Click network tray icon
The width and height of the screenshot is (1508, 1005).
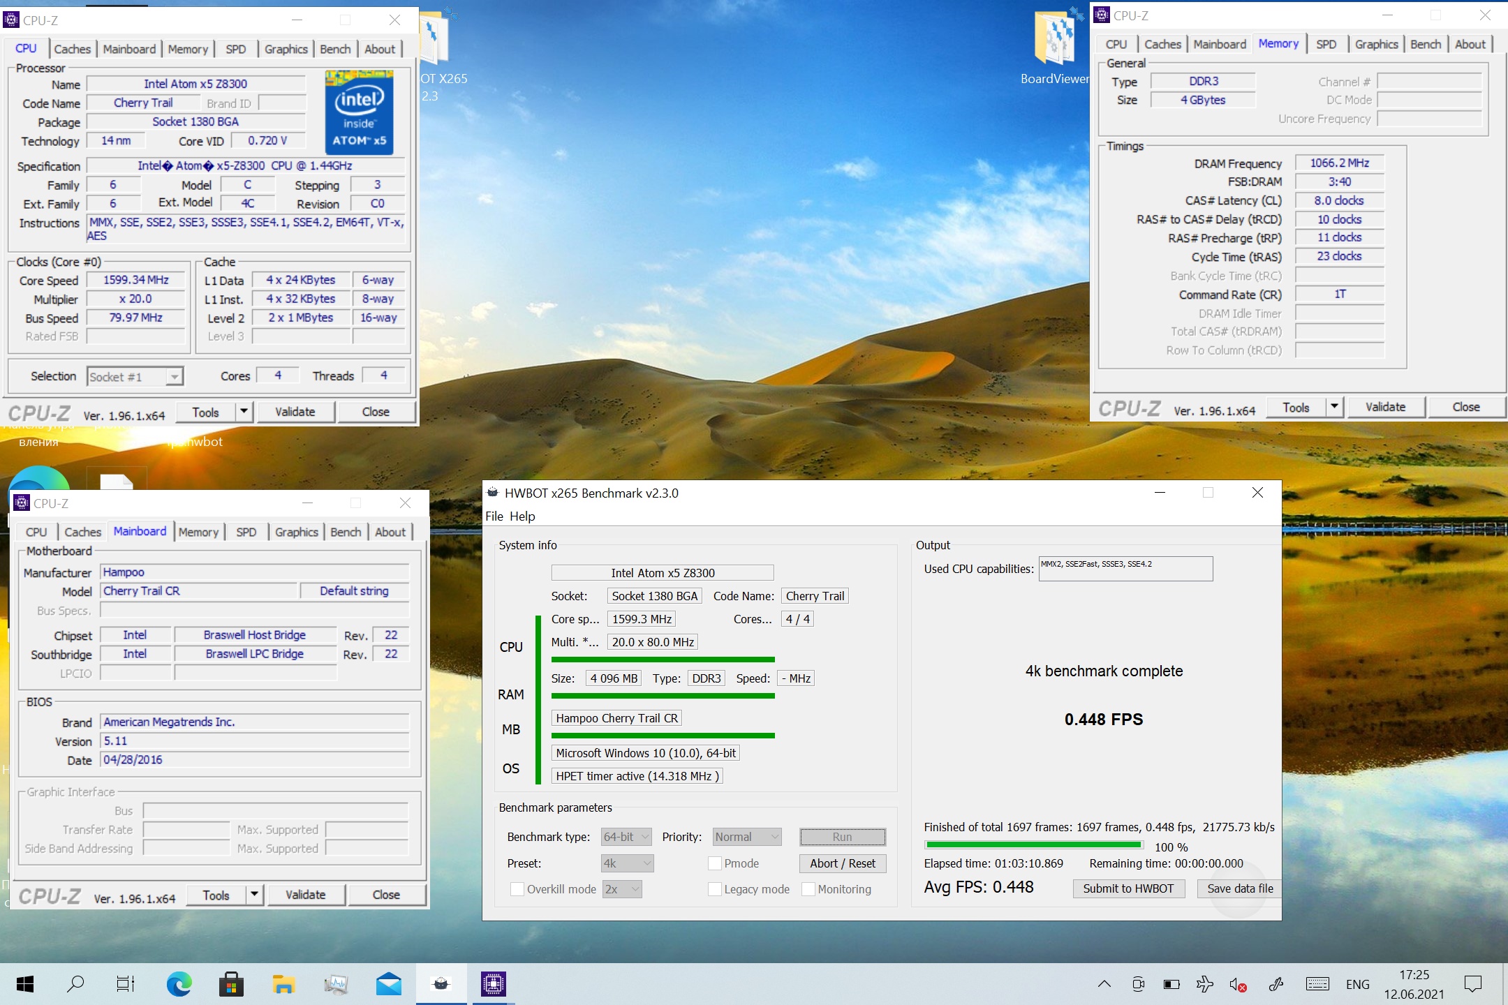[1204, 985]
